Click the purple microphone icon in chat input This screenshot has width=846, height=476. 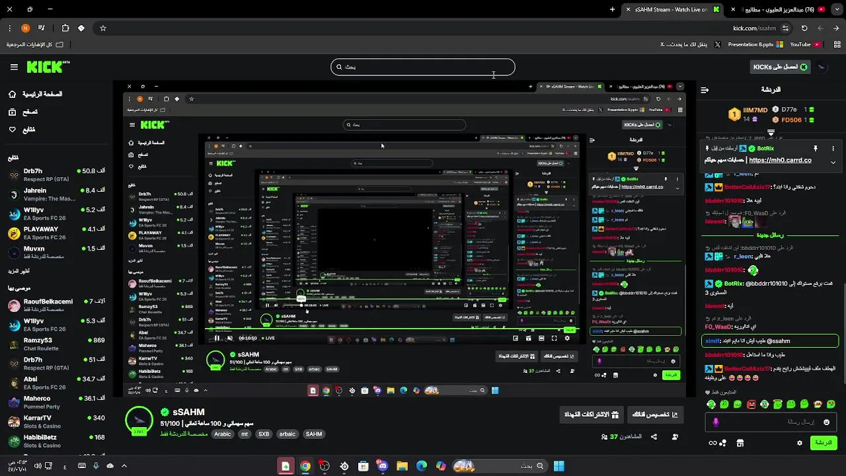coord(716,422)
